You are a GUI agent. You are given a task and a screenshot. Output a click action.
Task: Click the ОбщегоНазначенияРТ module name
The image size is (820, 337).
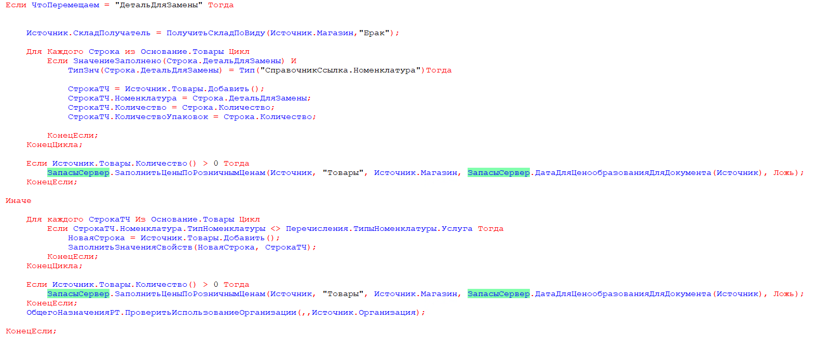(73, 313)
